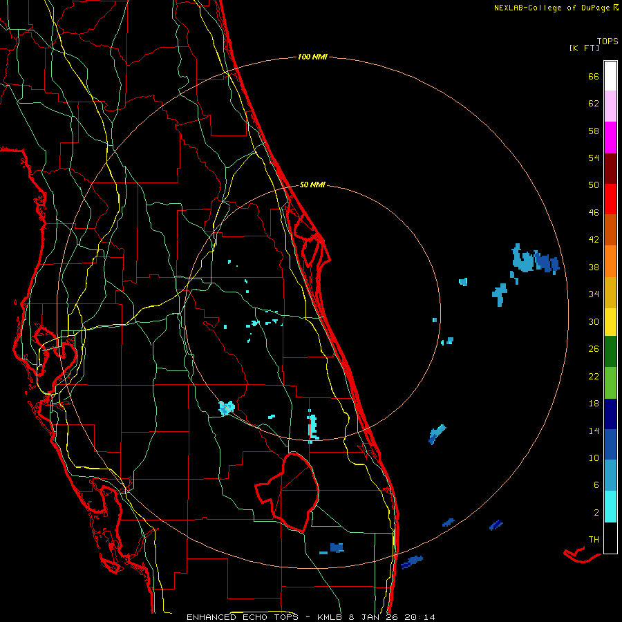Click the 8 JAN 26 date text
This screenshot has width=622, height=622.
374,617
